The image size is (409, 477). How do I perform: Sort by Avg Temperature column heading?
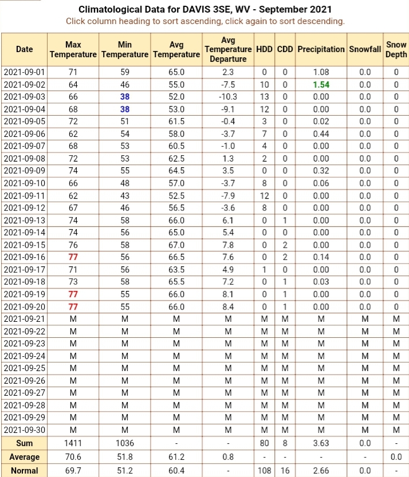(x=176, y=49)
